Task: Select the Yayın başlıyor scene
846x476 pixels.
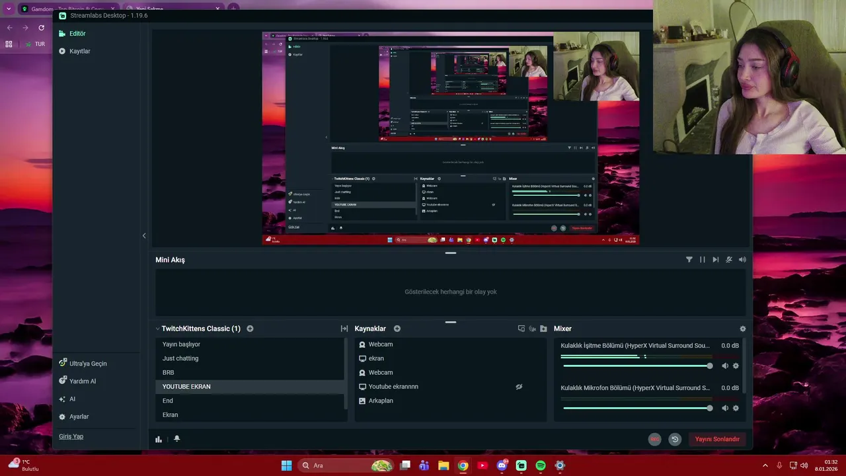Action: coord(250,344)
